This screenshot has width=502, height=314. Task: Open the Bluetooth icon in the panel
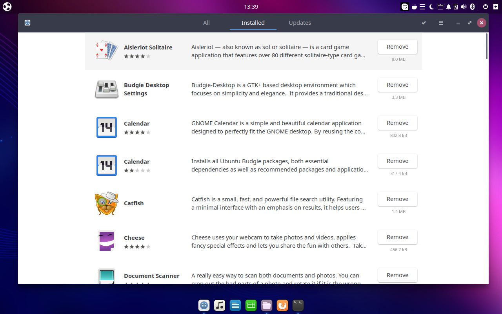click(x=472, y=7)
